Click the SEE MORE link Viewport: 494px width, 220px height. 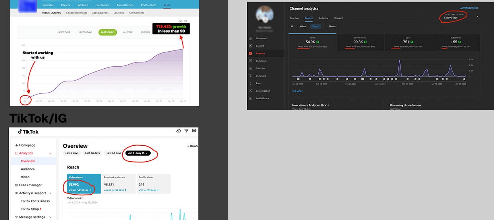tap(297, 91)
